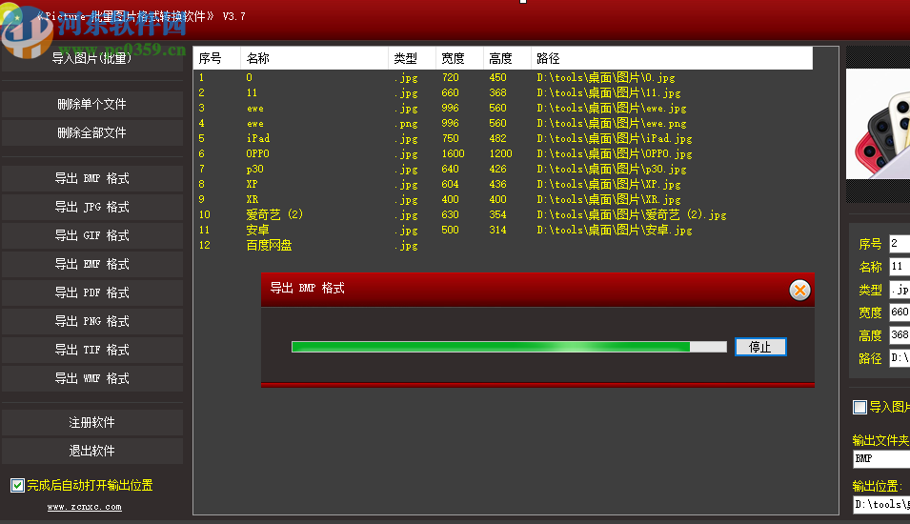This screenshot has height=524, width=910.
Task: Uncheck 完成后自动打开输出位置 checkbox
Action: 17,485
